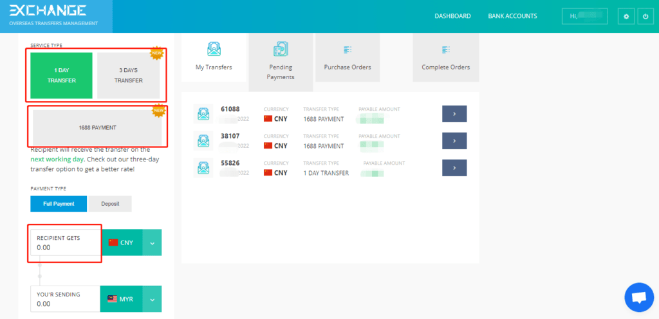This screenshot has height=319, width=659.
Task: Click the SERVICE TYPE label
Action: (46, 45)
